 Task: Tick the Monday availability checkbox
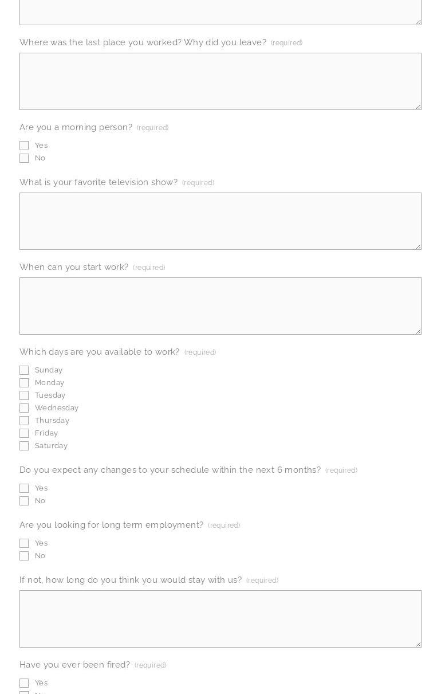[x=24, y=383]
